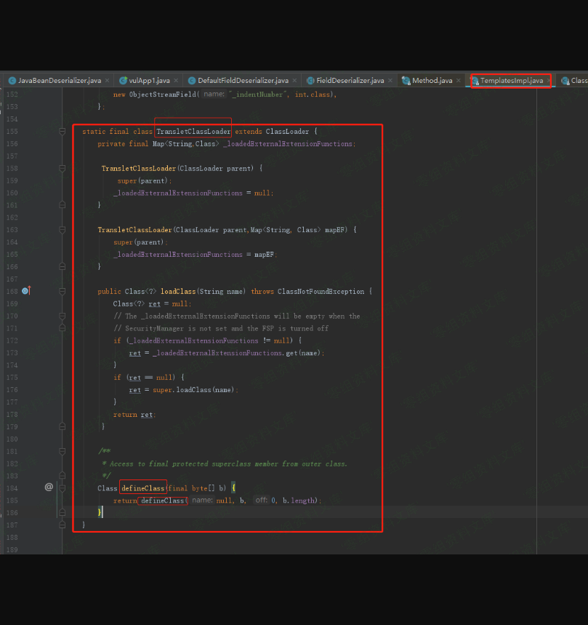This screenshot has width=588, height=625.
Task: Close the DefaultFieldDeserializer.java tab
Action: [x=295, y=81]
